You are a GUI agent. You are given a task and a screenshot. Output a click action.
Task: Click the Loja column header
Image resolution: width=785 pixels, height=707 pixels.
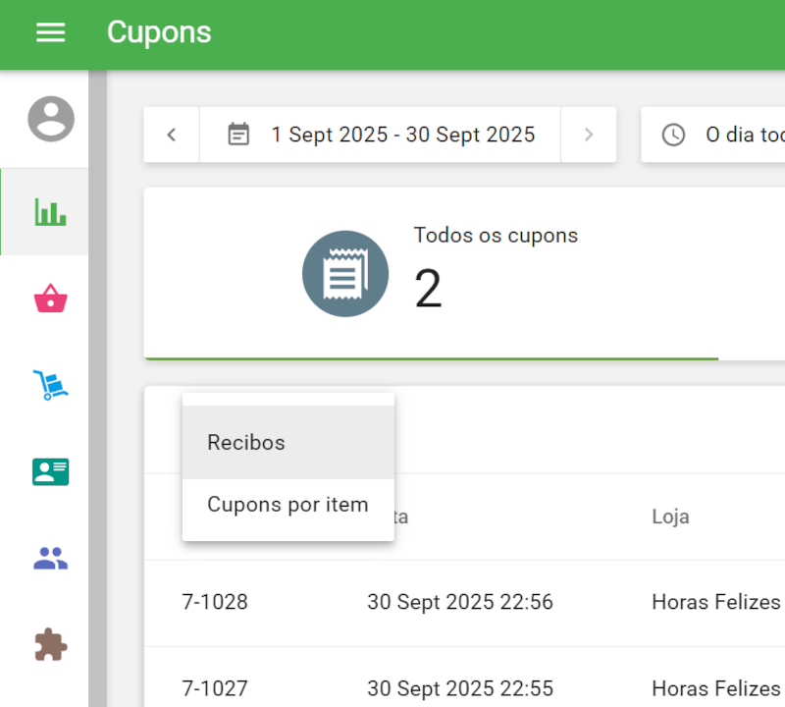pos(670,517)
